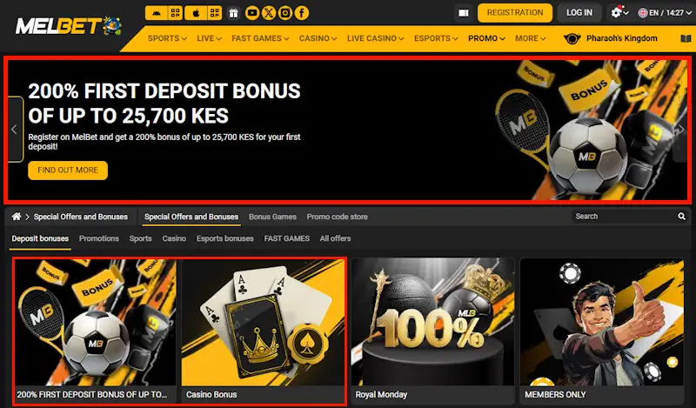
Task: Open the Promo code store tab
Action: pos(337,217)
